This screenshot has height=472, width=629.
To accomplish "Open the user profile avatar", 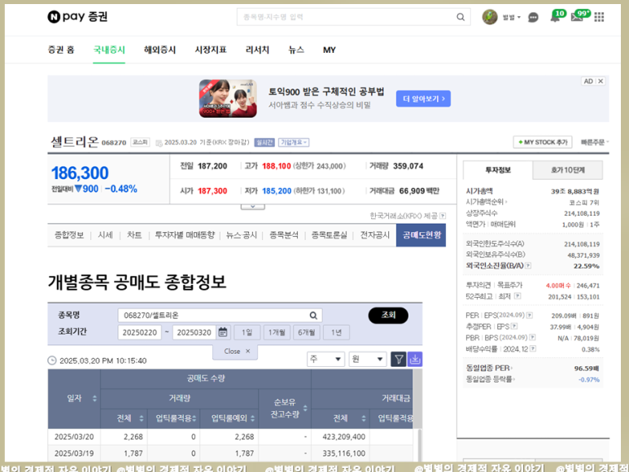I will 489,17.
